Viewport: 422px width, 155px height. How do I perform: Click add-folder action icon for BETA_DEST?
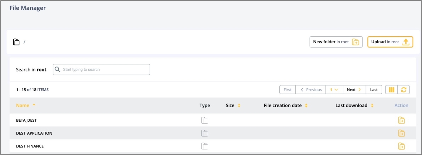click(401, 120)
